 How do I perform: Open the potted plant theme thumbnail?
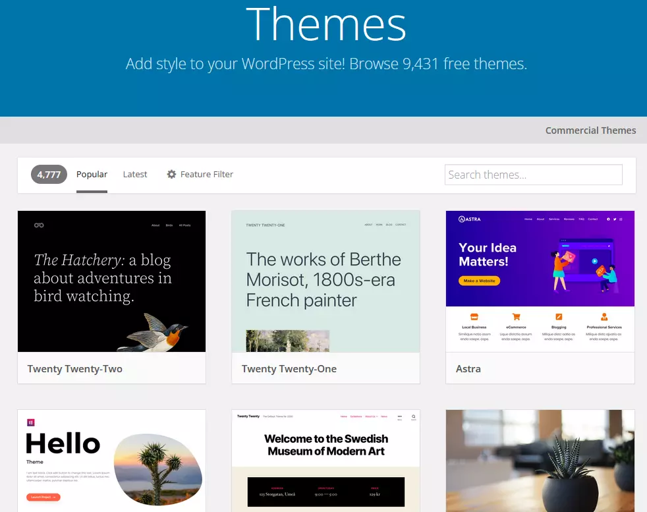(x=540, y=461)
